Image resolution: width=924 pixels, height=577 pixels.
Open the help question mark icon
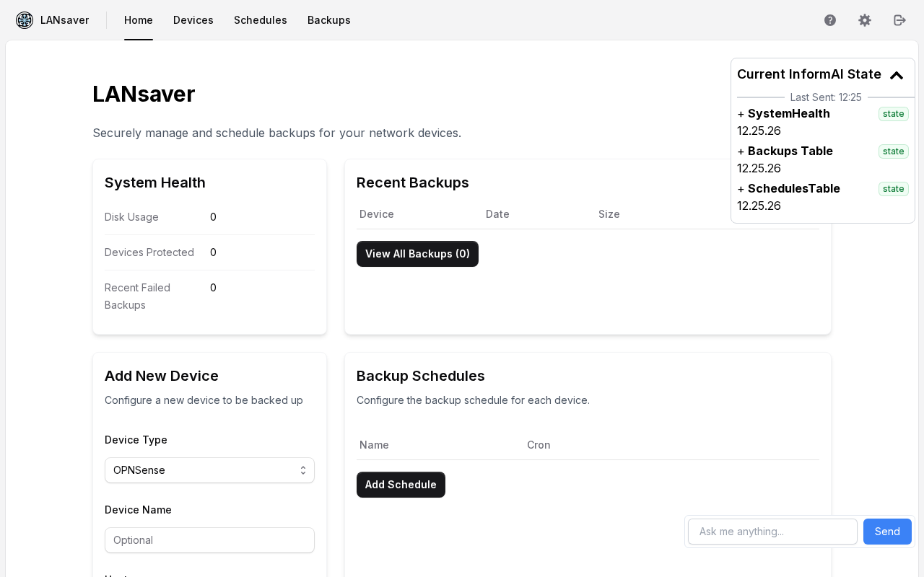tap(830, 20)
